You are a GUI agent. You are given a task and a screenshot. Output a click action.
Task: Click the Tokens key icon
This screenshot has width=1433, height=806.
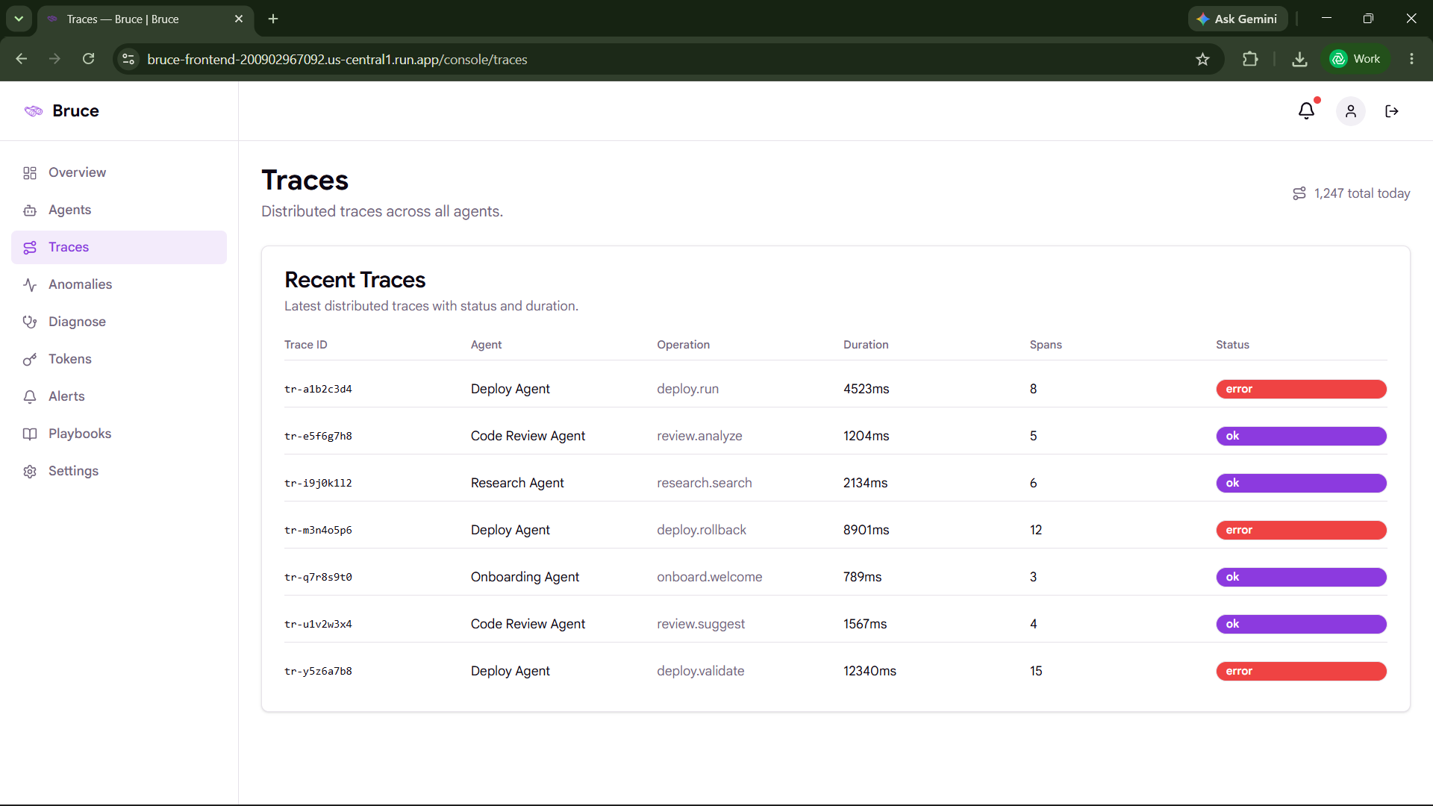[x=30, y=360]
